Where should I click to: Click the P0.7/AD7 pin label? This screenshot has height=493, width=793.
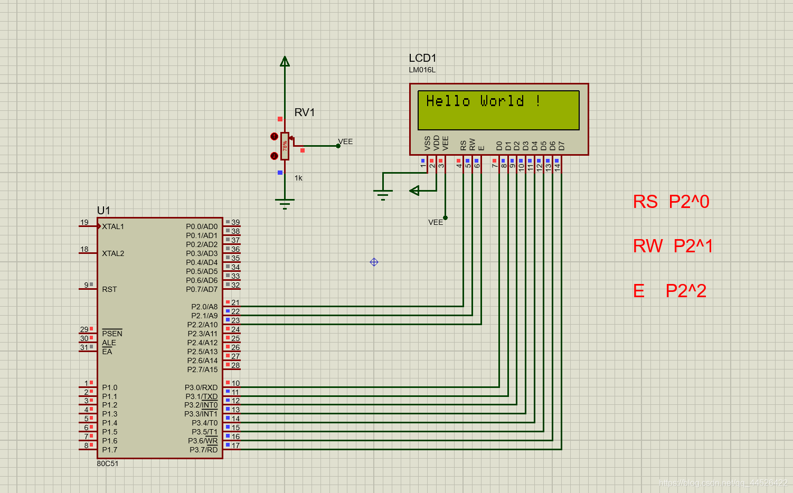(202, 289)
